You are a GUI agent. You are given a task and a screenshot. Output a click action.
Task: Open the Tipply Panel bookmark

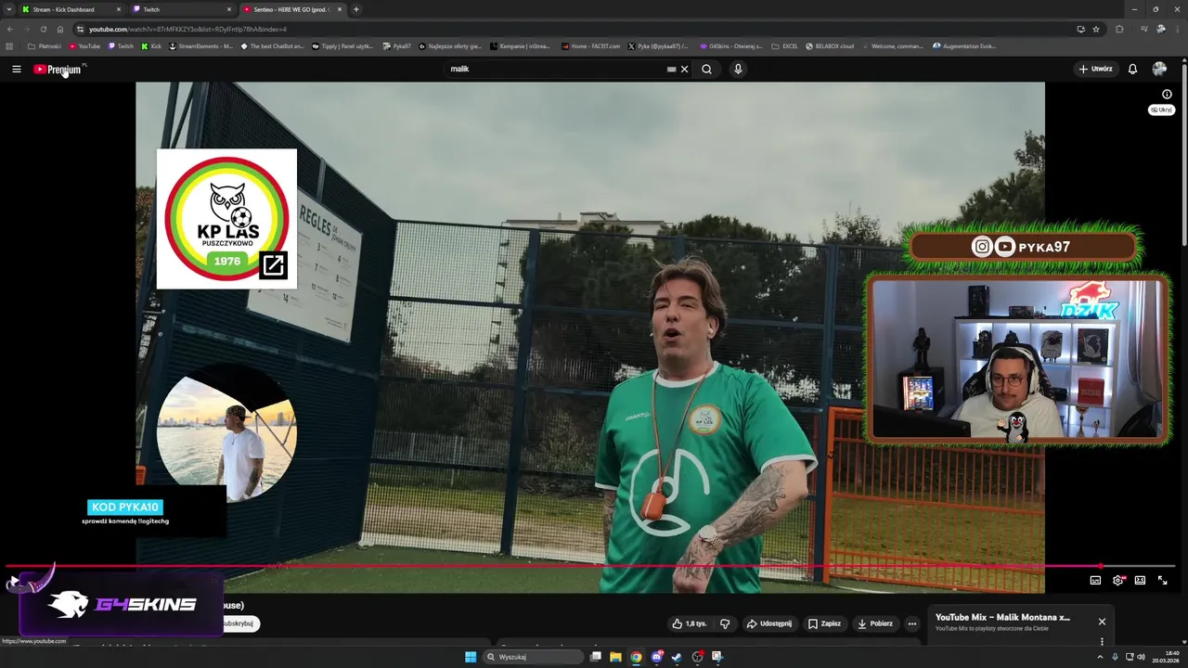[342, 45]
